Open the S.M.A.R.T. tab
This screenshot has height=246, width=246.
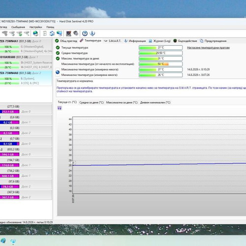(x=113, y=41)
